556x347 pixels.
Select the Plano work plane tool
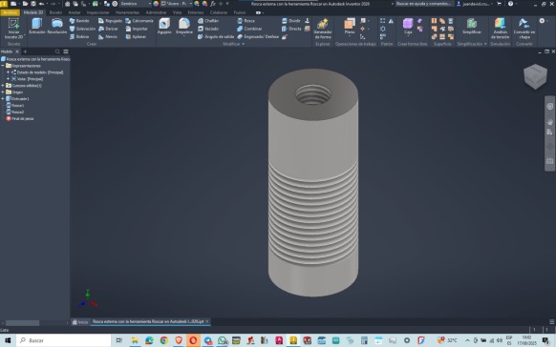tap(350, 26)
